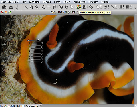Expand the toolbar overflow arrow beside print icon
Image resolution: width=137 pixels, height=107 pixels.
(16, 9)
